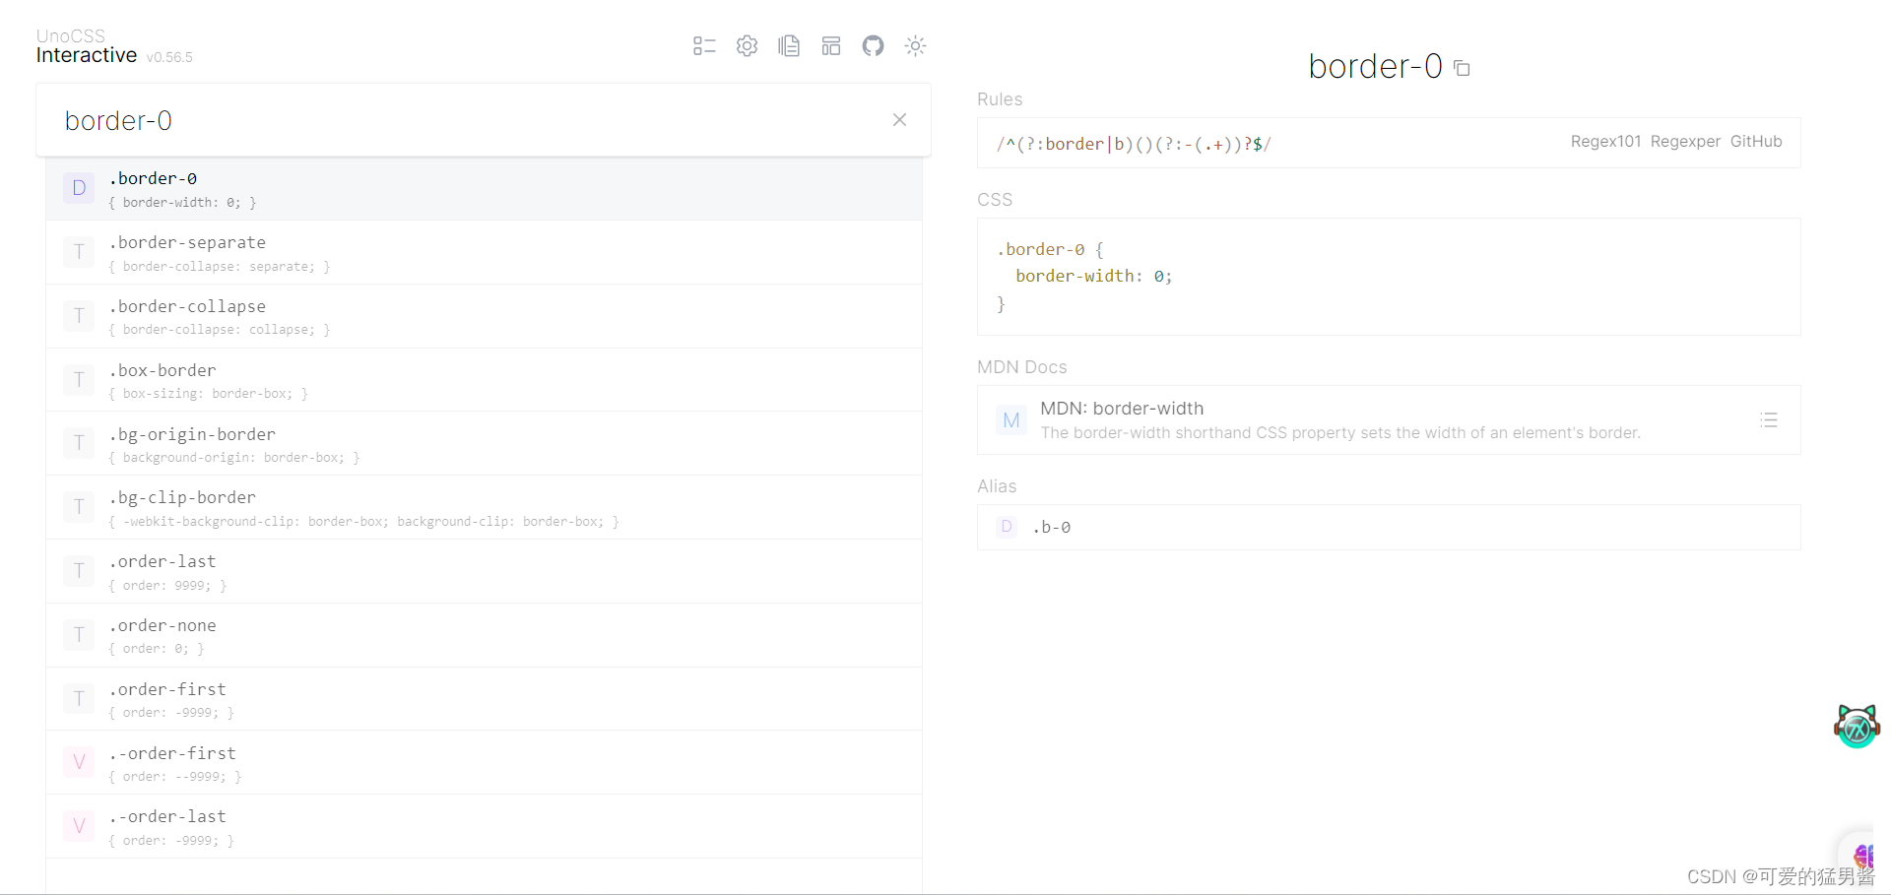This screenshot has height=895, width=1891.
Task: Click the D badge beside .border-0
Action: (79, 188)
